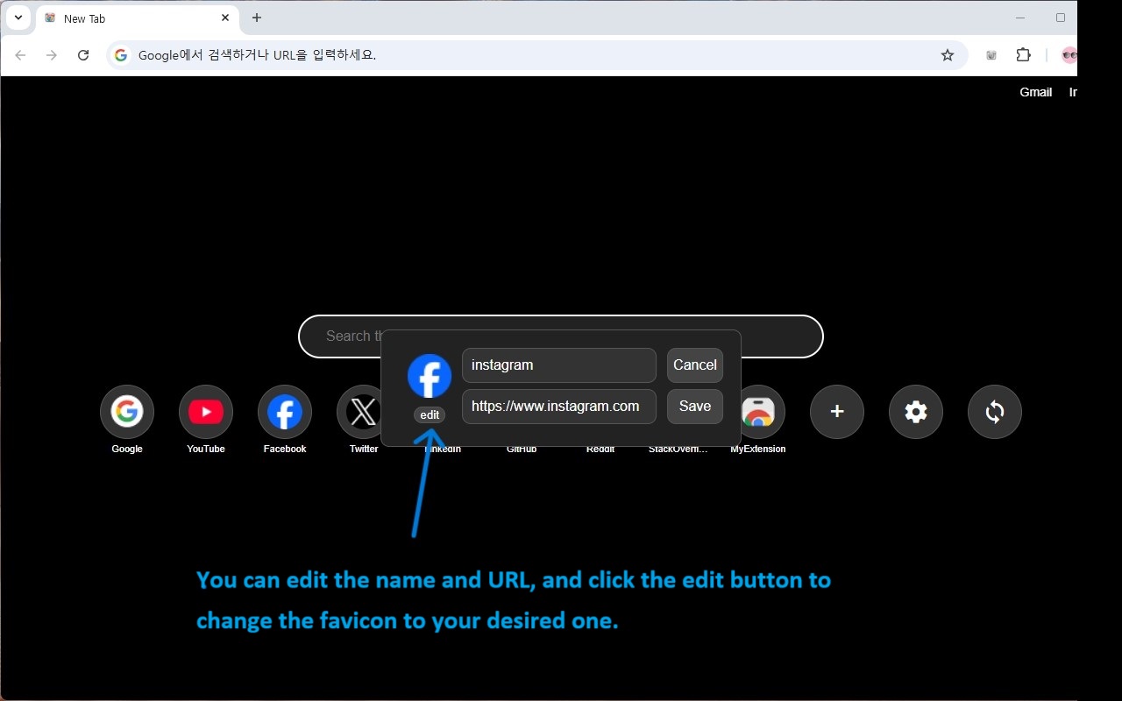Open the Twitter X shortcut icon
The height and width of the screenshot is (701, 1122).
coord(362,412)
